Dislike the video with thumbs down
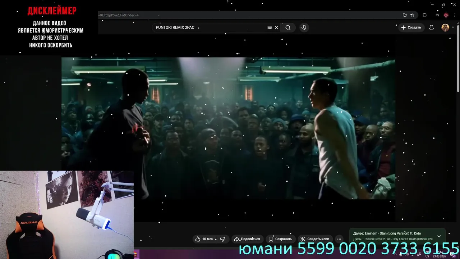 pyautogui.click(x=222, y=239)
